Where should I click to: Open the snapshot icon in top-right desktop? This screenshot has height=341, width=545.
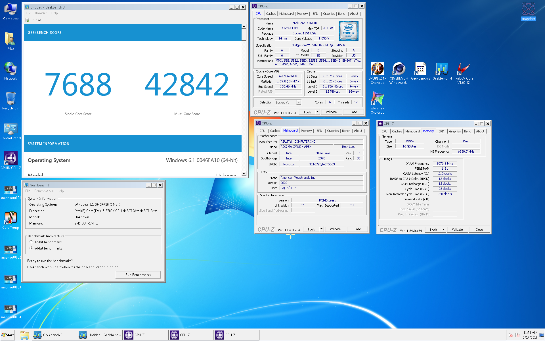pyautogui.click(x=528, y=11)
